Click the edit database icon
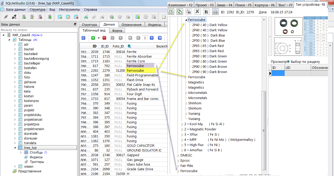This screenshot has height=176, width=334. click(32, 17)
